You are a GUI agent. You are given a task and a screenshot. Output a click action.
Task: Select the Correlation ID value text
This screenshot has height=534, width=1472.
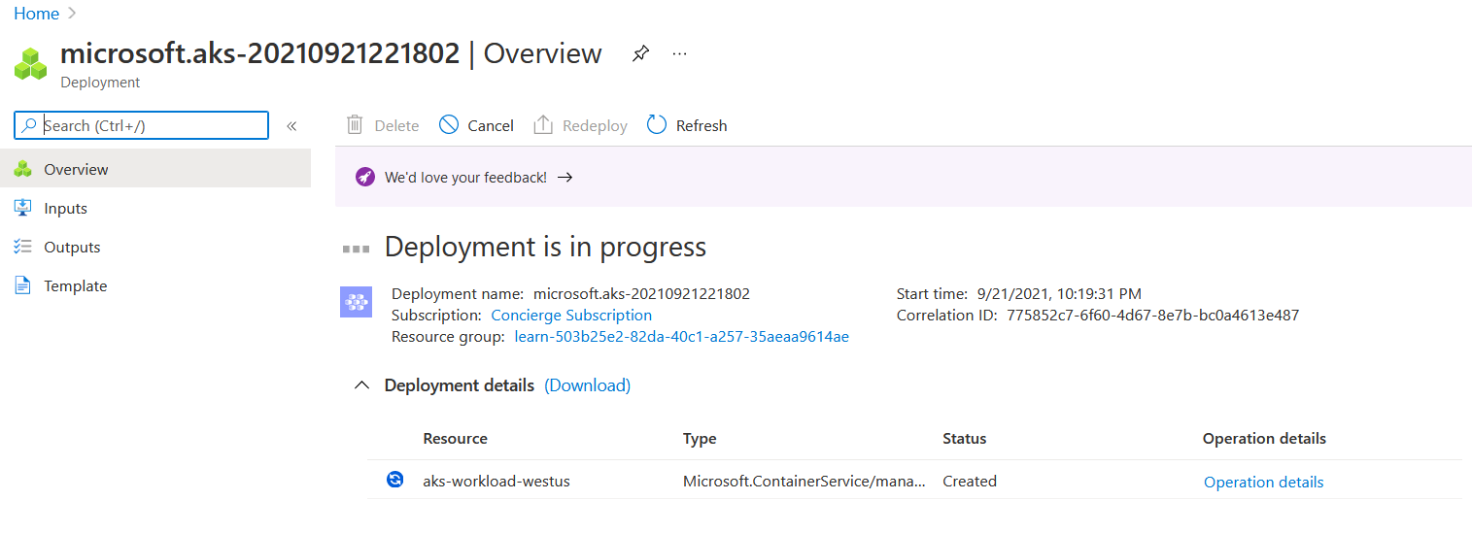(1153, 315)
